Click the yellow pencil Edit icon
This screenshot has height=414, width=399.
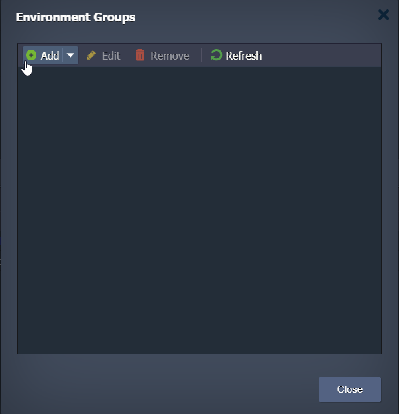point(91,56)
